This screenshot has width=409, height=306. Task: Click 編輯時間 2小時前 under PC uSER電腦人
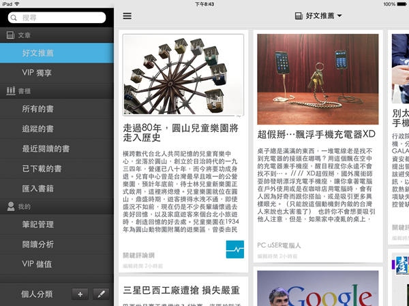[x=277, y=256]
